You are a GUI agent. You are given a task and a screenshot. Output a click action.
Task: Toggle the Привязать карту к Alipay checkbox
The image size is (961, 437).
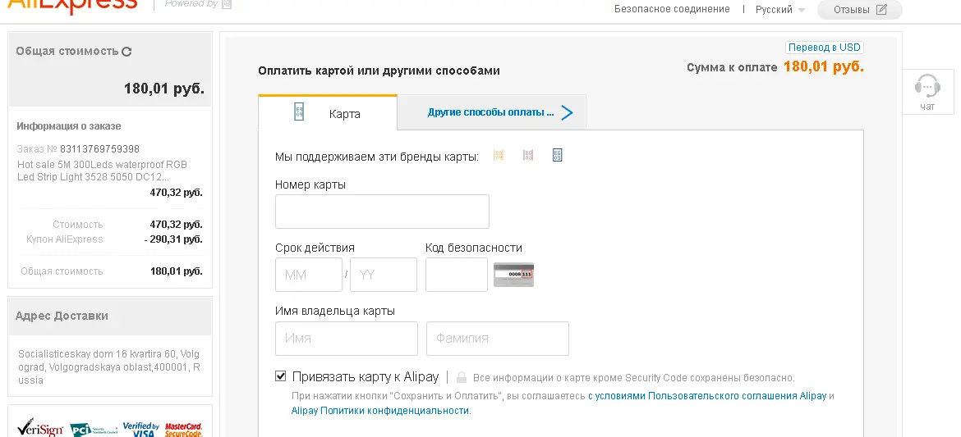click(x=281, y=376)
